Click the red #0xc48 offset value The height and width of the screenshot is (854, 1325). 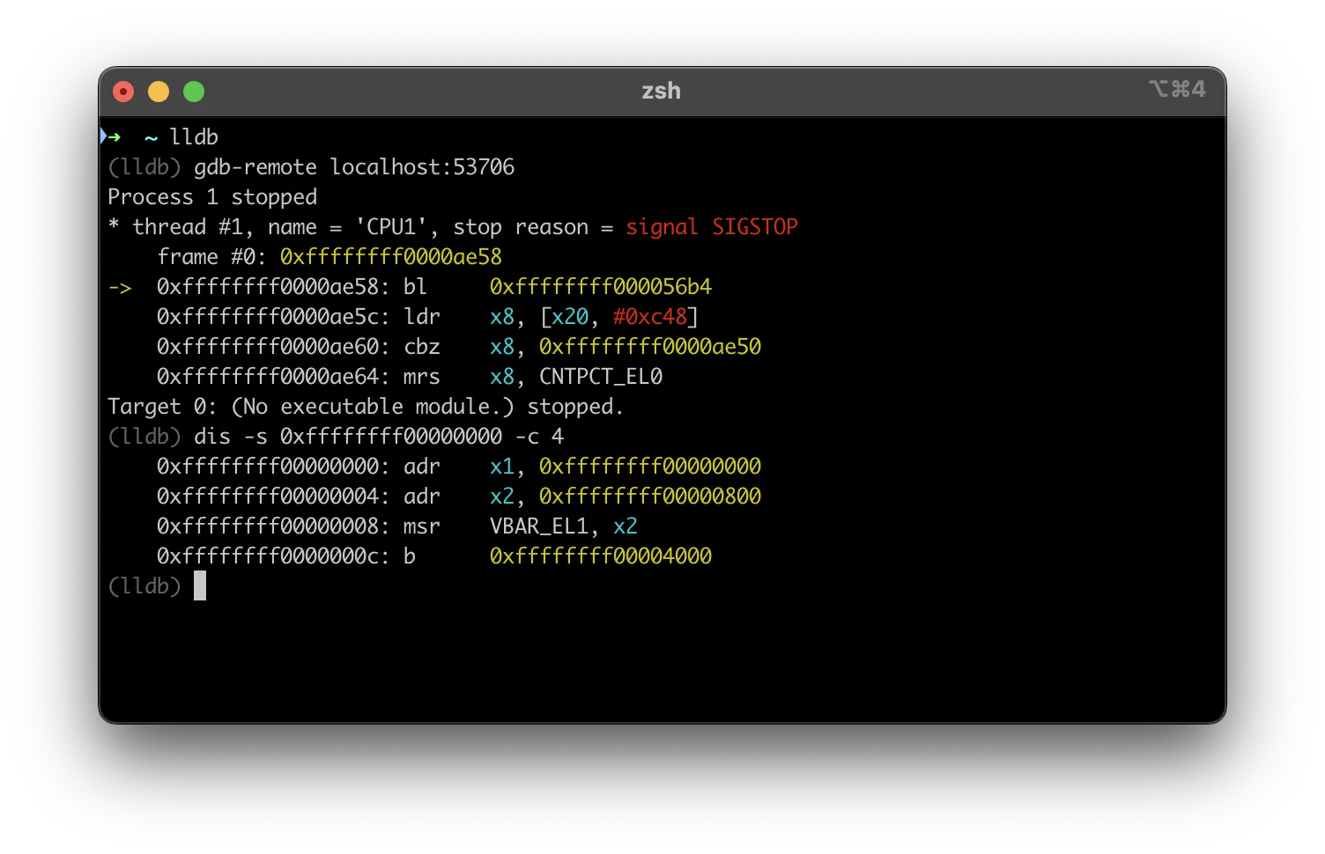coord(650,317)
